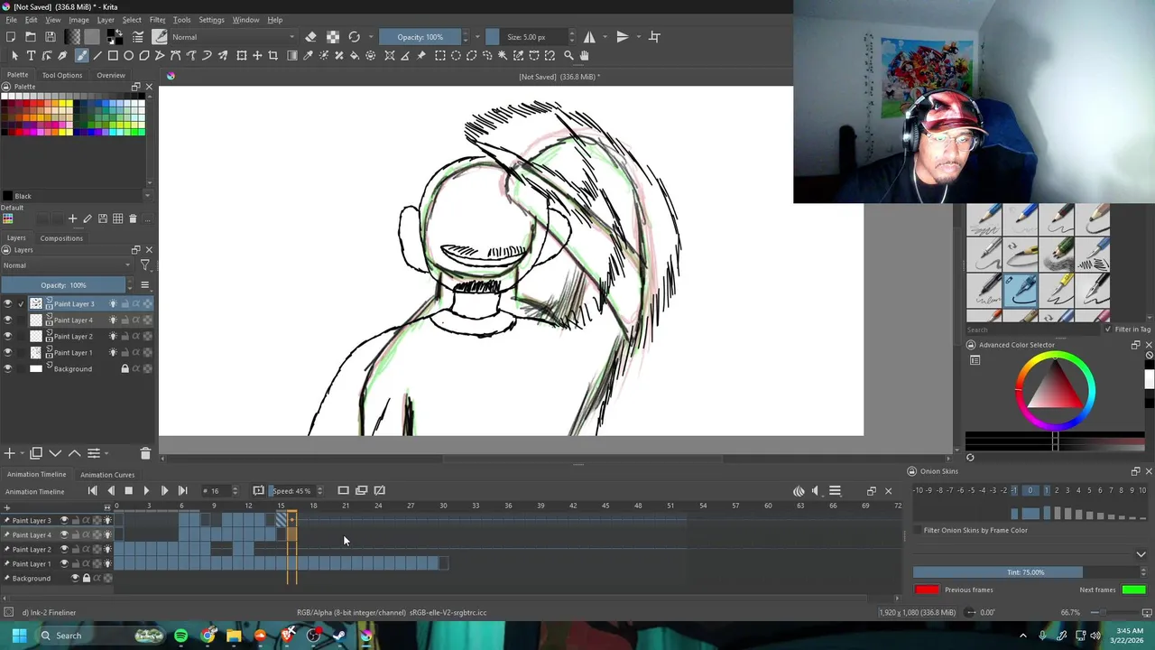Move layer up arrow in Layers panel
1155x650 pixels.
pyautogui.click(x=74, y=453)
